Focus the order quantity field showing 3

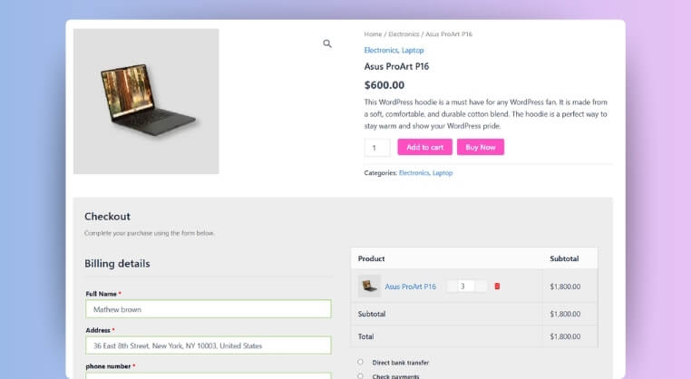tap(466, 287)
